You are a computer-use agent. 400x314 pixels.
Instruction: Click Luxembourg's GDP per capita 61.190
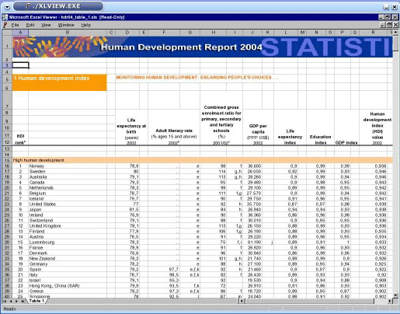(x=255, y=242)
